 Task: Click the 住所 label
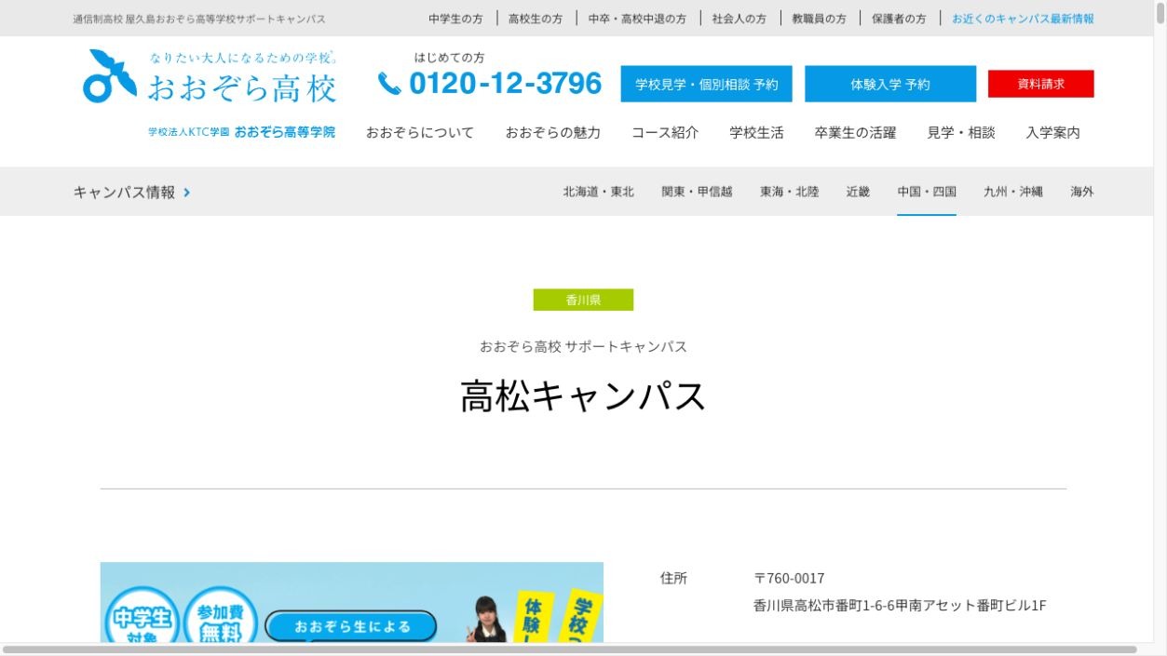[x=673, y=578]
